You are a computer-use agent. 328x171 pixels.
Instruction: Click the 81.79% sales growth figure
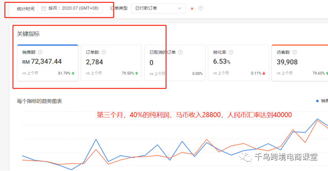click(x=64, y=73)
